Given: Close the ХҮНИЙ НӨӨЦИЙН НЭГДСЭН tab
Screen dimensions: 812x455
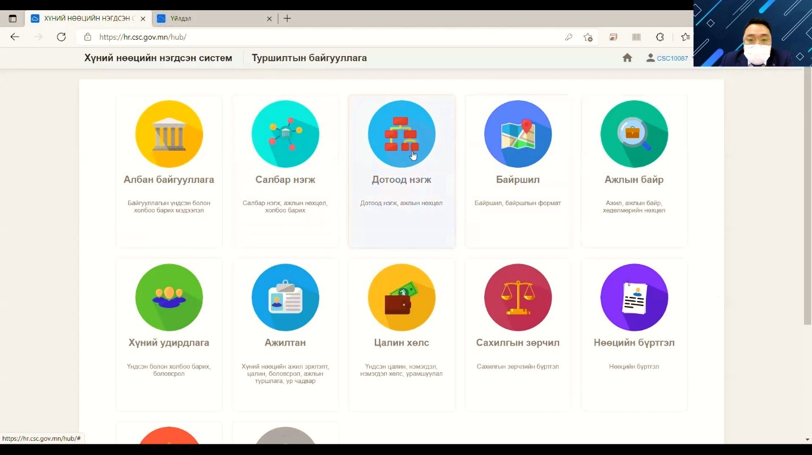Looking at the screenshot, I should coord(143,19).
